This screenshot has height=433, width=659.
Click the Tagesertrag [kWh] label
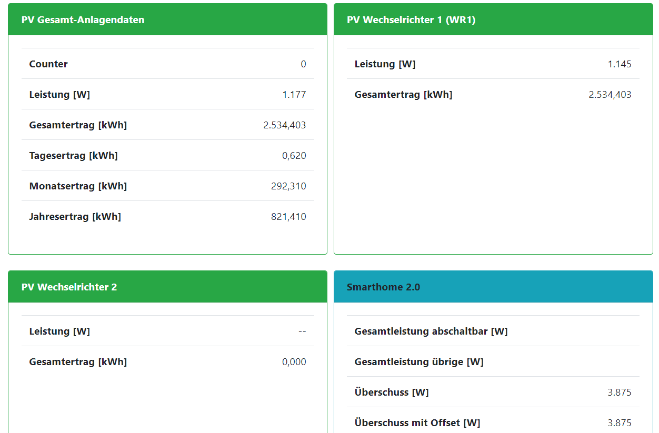coord(73,156)
